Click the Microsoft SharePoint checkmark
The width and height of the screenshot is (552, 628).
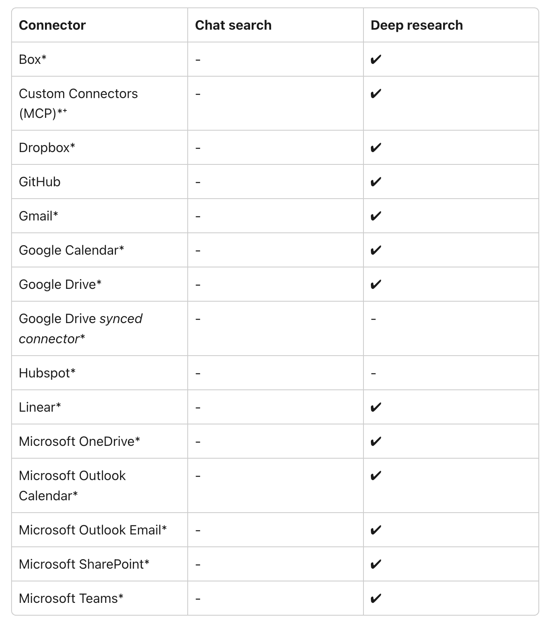[x=375, y=565]
